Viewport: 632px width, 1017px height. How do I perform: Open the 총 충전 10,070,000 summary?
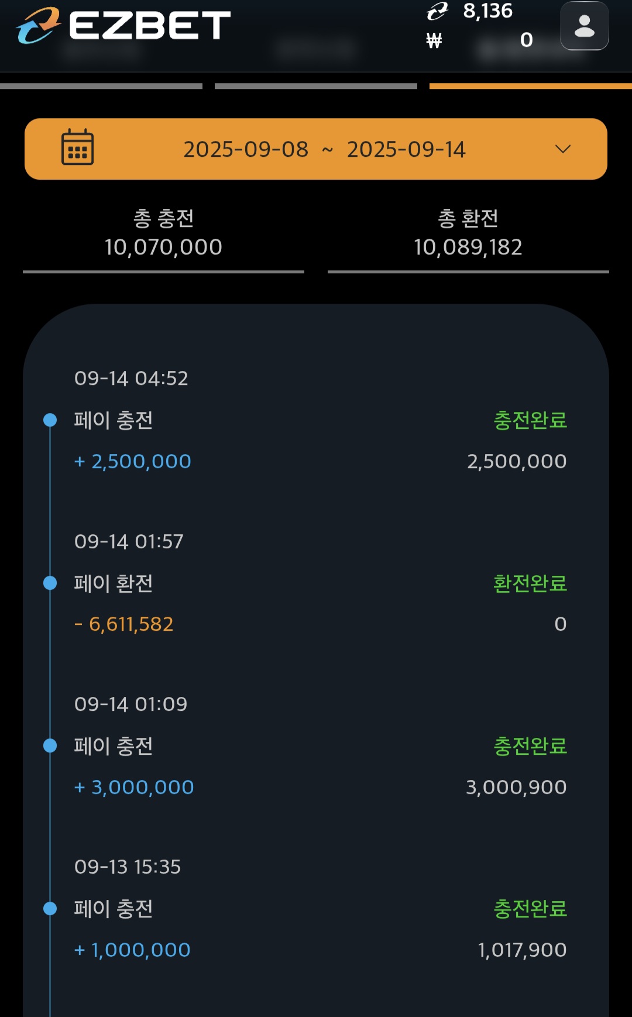[163, 233]
